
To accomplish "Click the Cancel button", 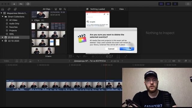I will click(x=111, y=49).
